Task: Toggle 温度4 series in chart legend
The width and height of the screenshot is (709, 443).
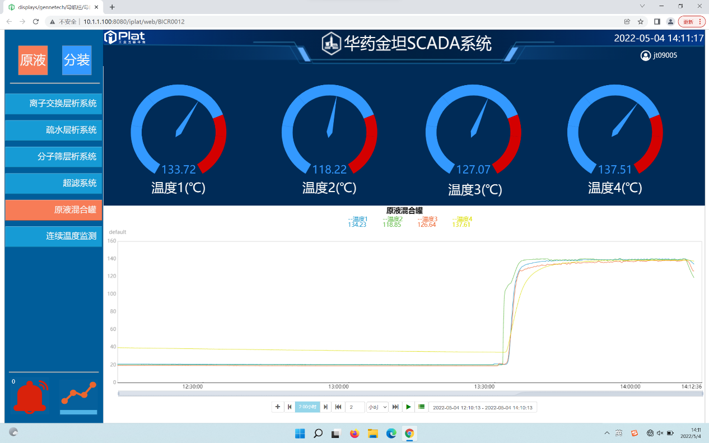Action: [462, 220]
